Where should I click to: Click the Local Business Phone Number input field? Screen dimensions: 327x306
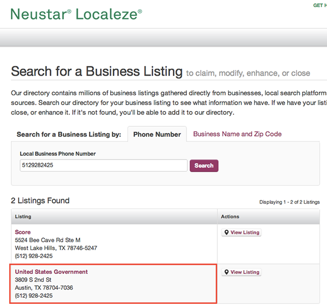coord(104,166)
